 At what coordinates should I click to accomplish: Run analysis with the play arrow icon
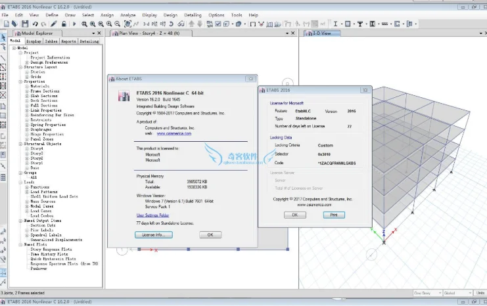(74, 24)
